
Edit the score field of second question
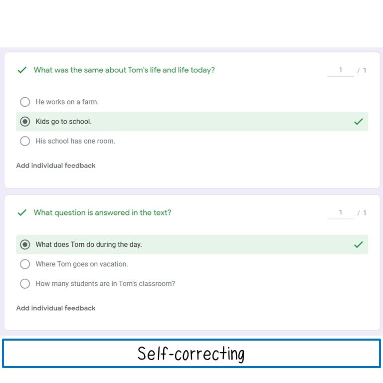click(x=340, y=213)
